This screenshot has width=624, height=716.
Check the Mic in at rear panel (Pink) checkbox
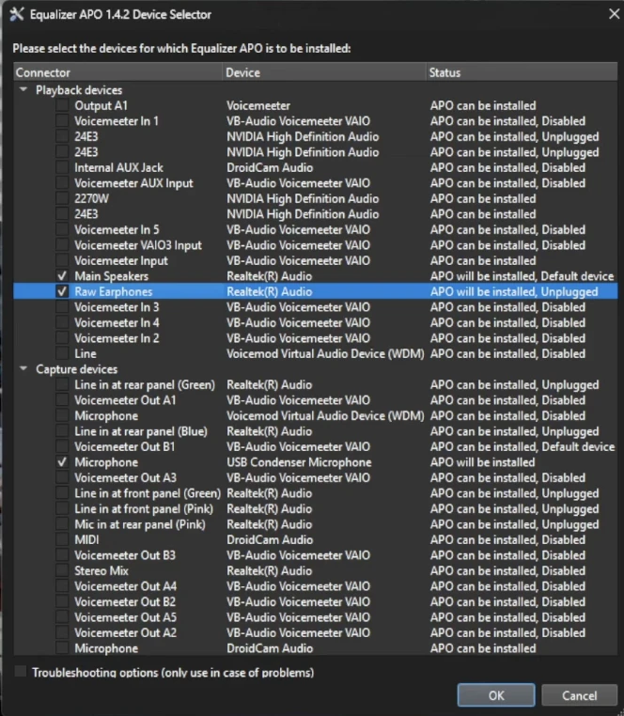[x=62, y=524]
